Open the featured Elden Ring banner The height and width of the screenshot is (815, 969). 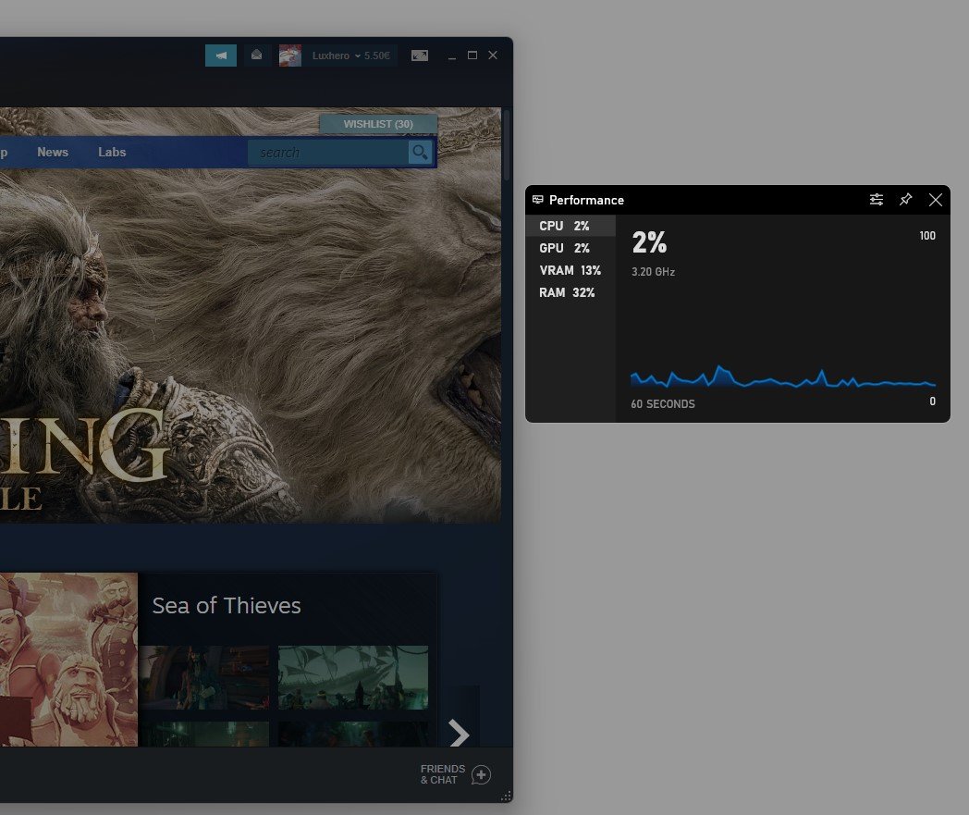(x=251, y=315)
